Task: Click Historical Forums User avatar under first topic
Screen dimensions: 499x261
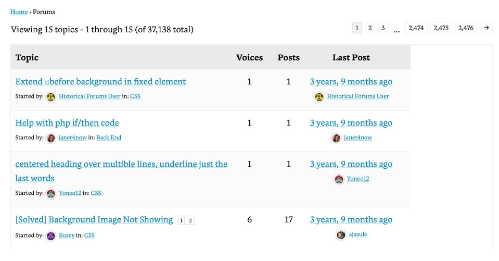Action: [x=51, y=97]
